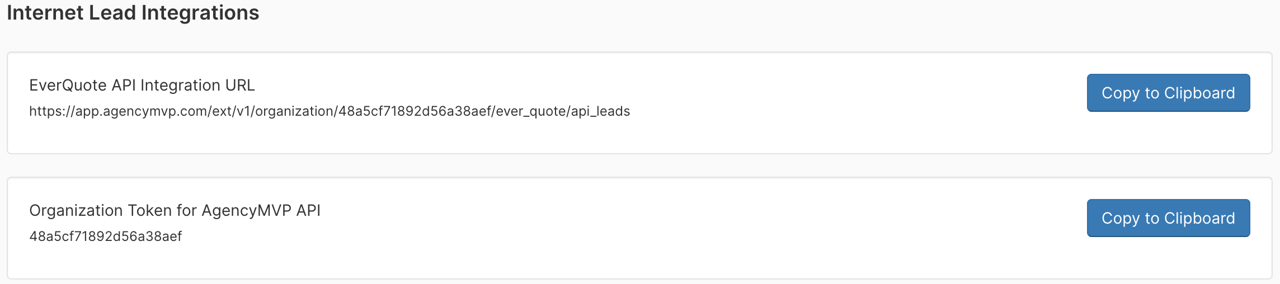Viewport: 1280px width, 284px height.
Task: Click the word 'AgencyMVP' in the second card title
Action: coord(247,210)
